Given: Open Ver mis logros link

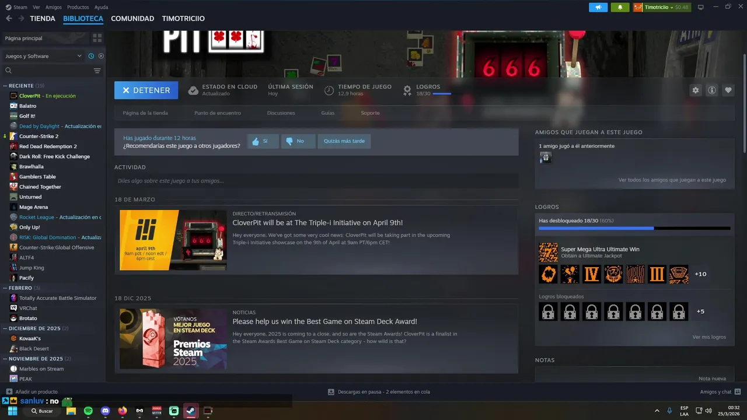Looking at the screenshot, I should (x=709, y=337).
